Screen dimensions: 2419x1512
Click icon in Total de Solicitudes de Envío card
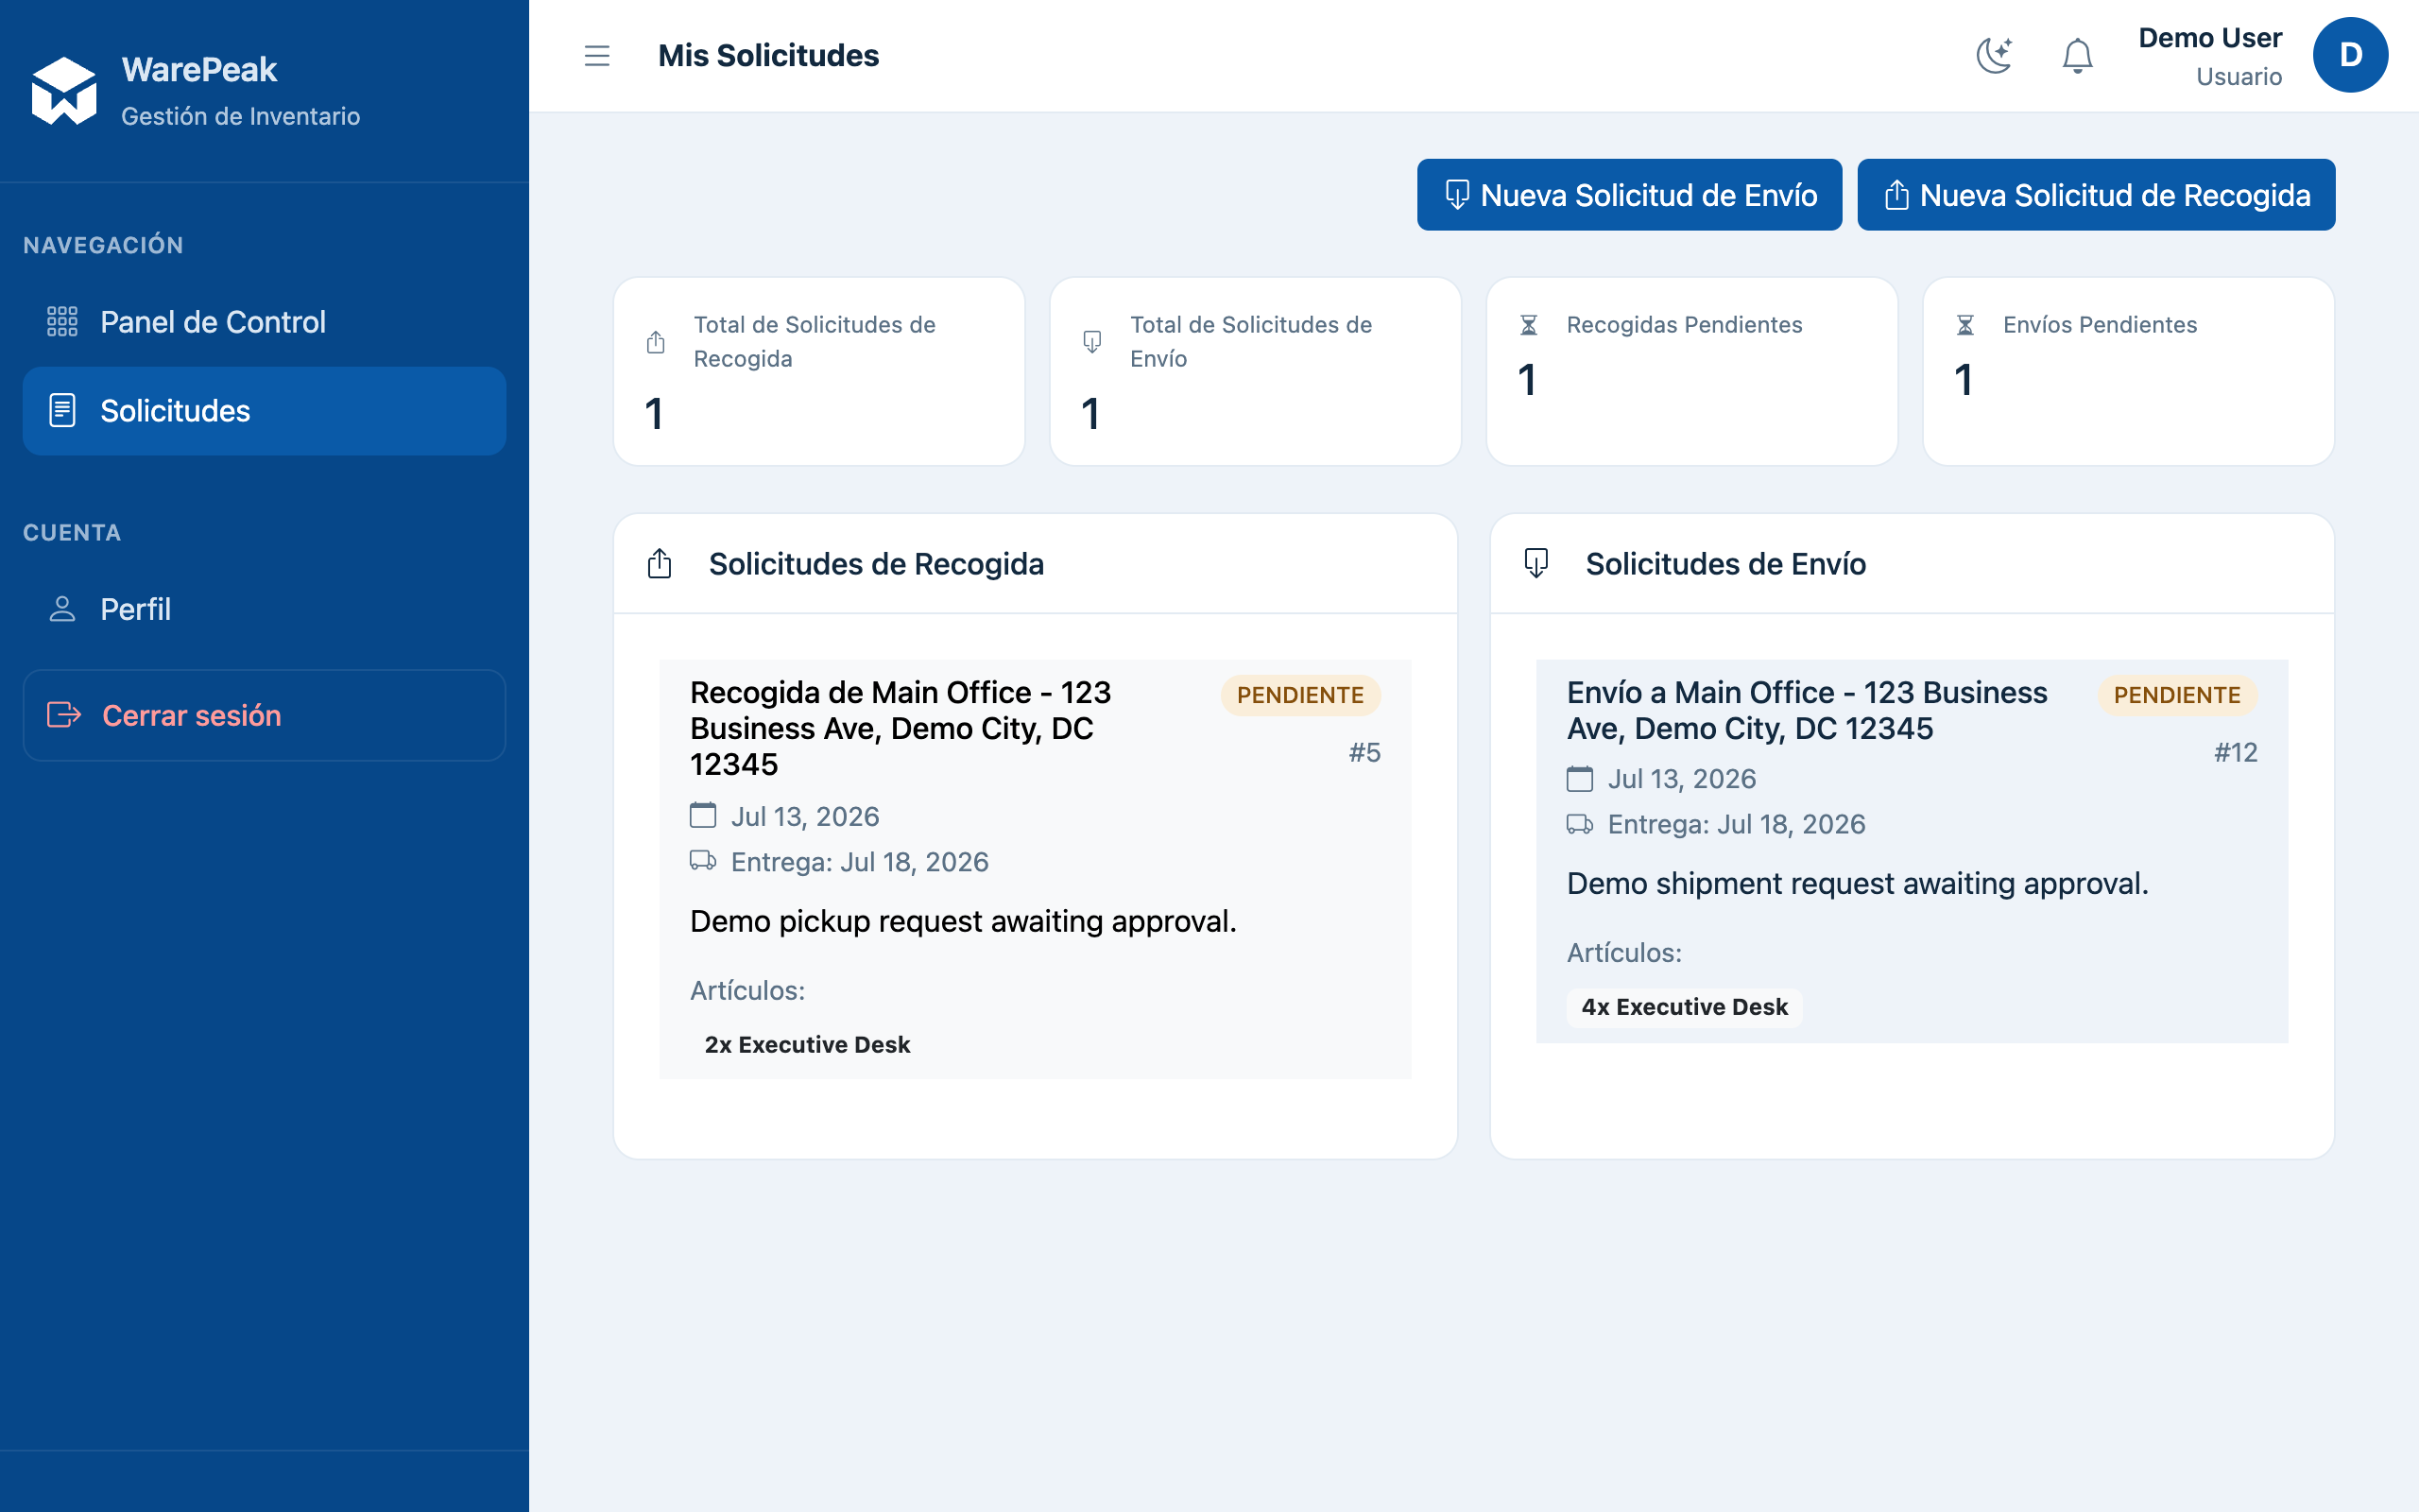[x=1091, y=343]
